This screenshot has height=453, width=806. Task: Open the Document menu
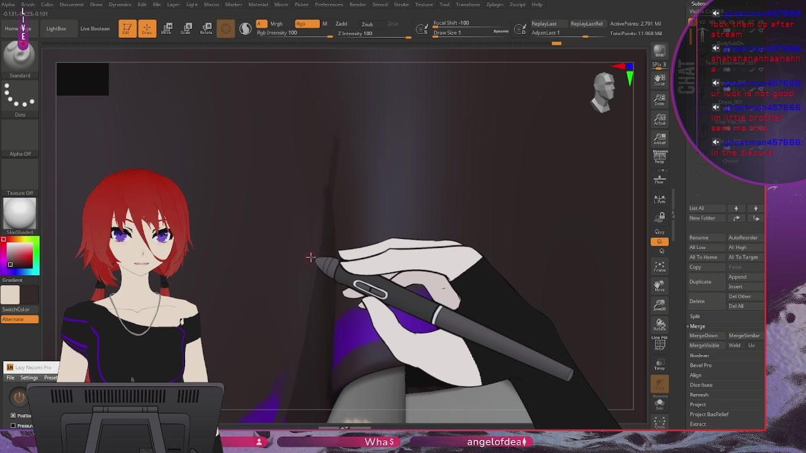[72, 4]
